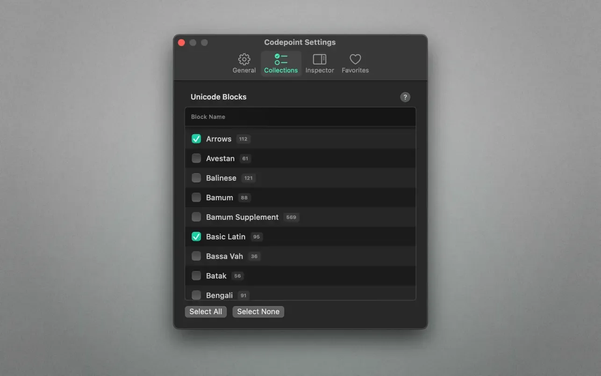
Task: Tick the Bengali block checkbox
Action: [196, 295]
